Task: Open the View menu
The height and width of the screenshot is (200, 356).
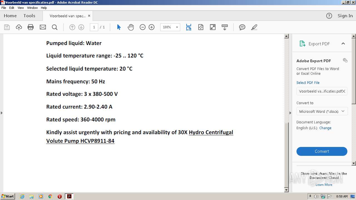Action: [21, 8]
